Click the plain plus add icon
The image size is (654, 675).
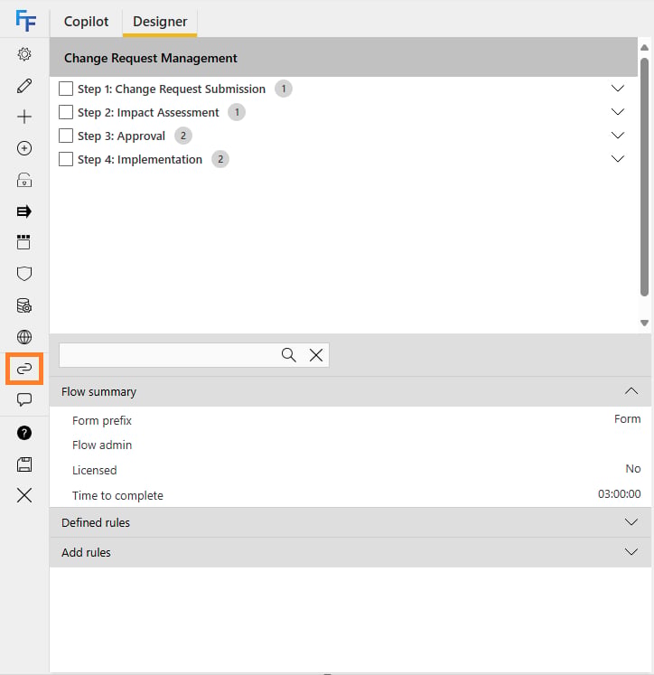coord(24,117)
